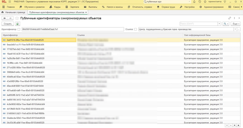Viewport: 243px width, 128px height.
Task: Click the notifications bell icon
Action: pyautogui.click(x=194, y=2)
